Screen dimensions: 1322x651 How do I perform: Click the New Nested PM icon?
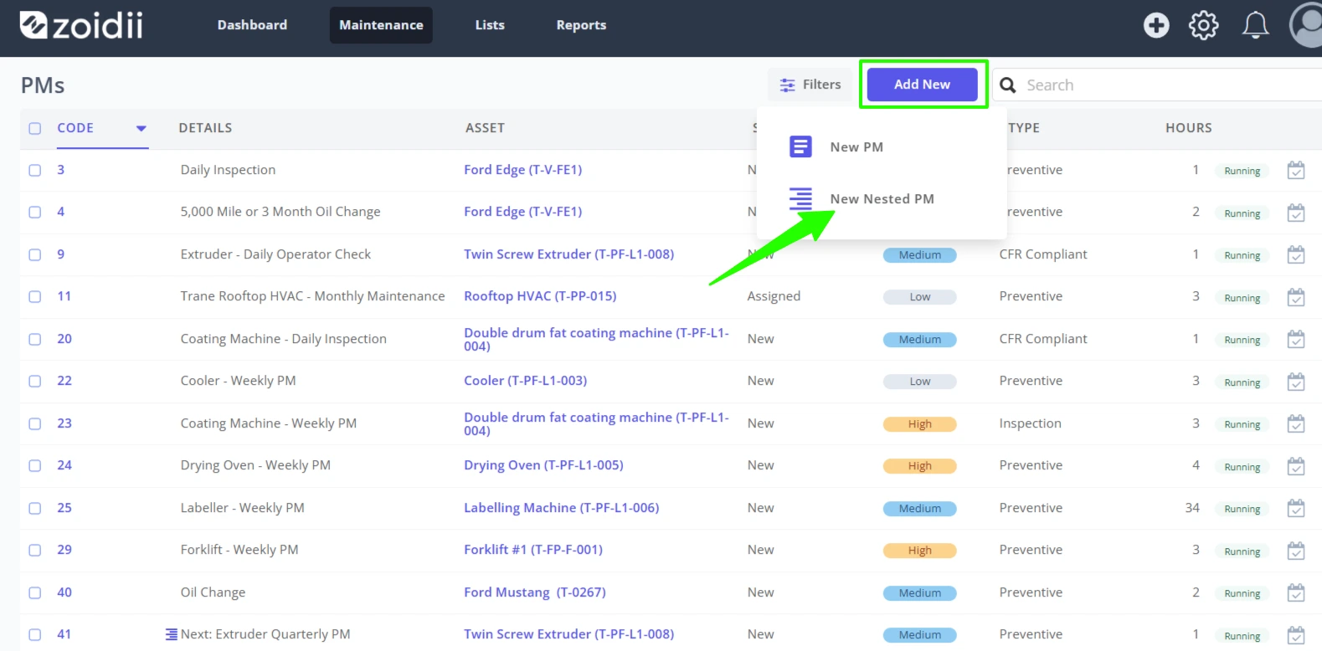(800, 198)
